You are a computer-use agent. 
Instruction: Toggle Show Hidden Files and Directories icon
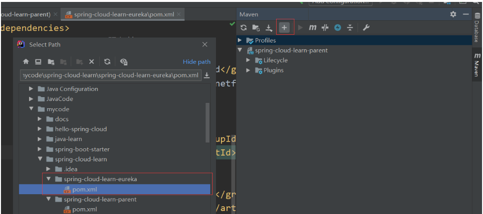(x=124, y=62)
